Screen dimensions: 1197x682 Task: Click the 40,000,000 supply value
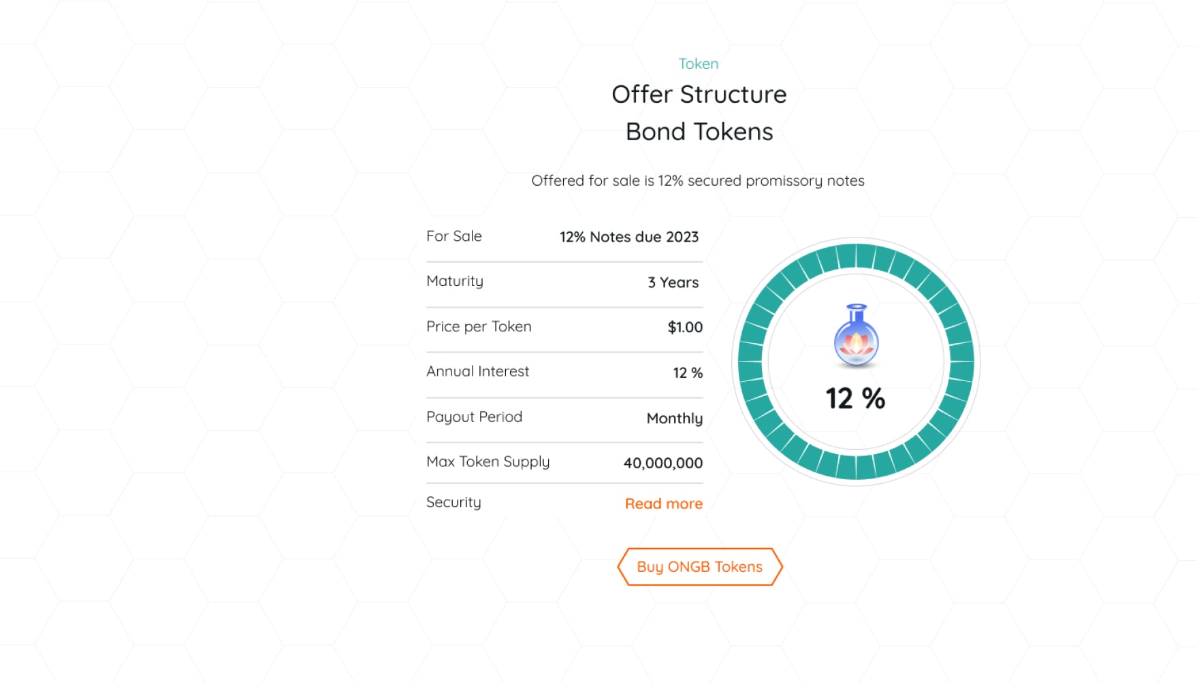(x=663, y=464)
